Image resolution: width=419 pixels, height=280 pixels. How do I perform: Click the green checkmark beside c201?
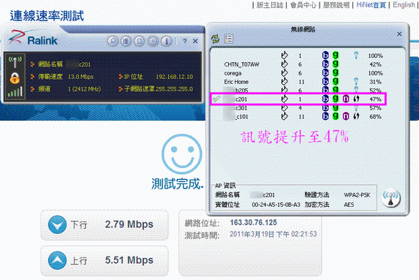pos(216,99)
